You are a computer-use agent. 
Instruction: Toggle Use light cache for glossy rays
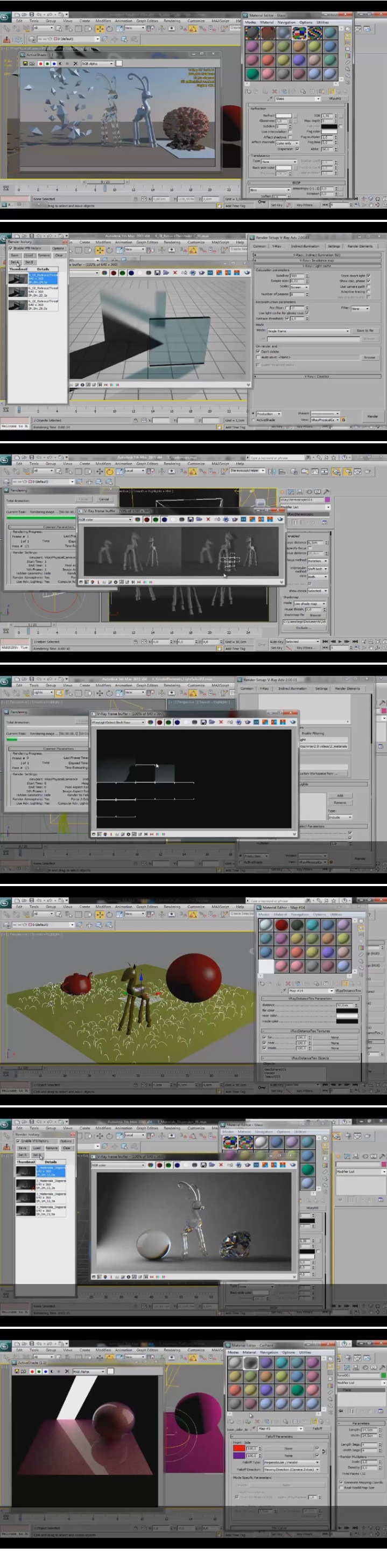pos(307,313)
